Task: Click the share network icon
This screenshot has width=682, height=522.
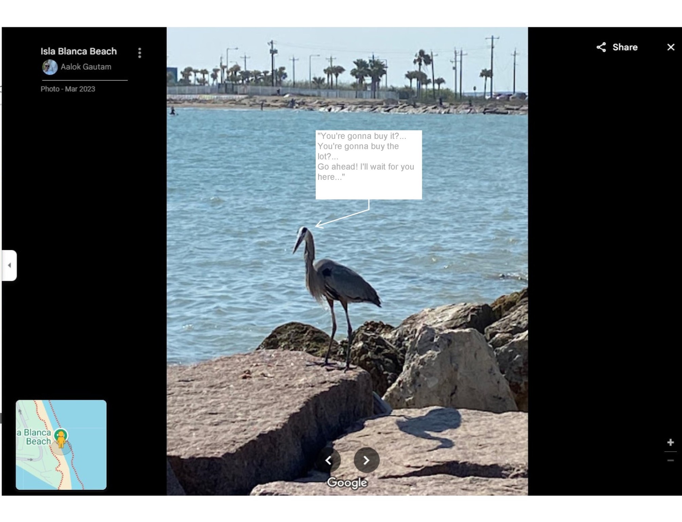Action: (601, 47)
